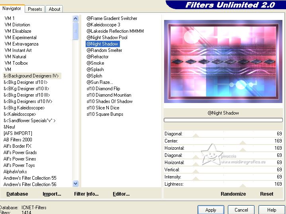Choose @Refractor filter

pyautogui.click(x=98, y=57)
